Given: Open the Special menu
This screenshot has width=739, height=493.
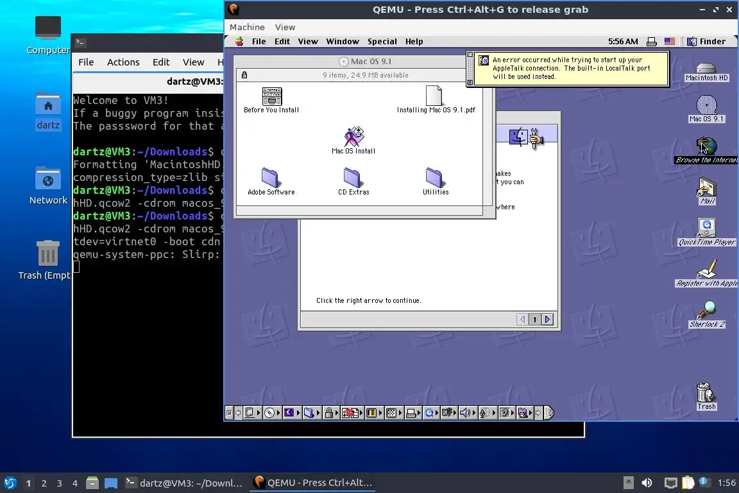Looking at the screenshot, I should click(382, 42).
